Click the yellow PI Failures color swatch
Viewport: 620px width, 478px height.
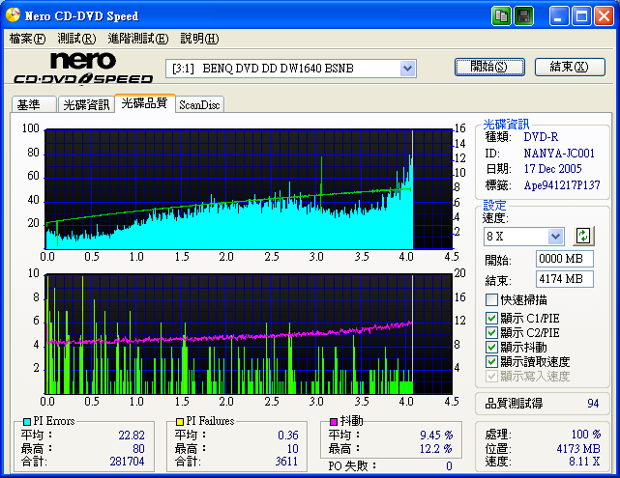tap(180, 422)
